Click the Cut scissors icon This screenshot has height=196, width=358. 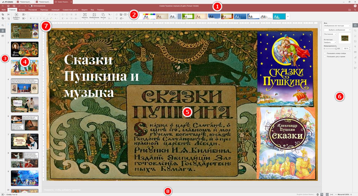pos(9,15)
